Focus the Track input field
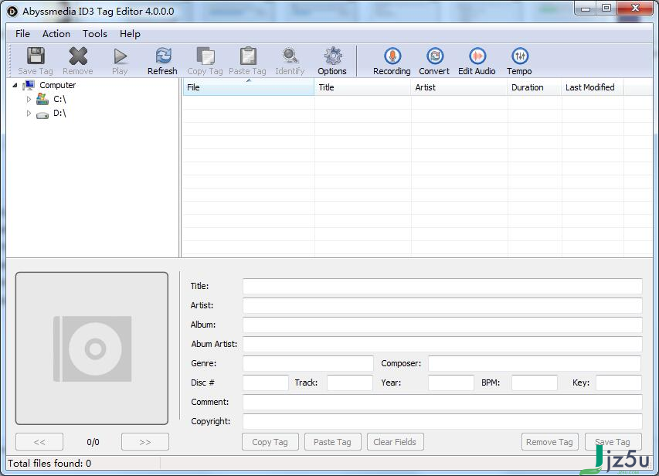 point(350,382)
